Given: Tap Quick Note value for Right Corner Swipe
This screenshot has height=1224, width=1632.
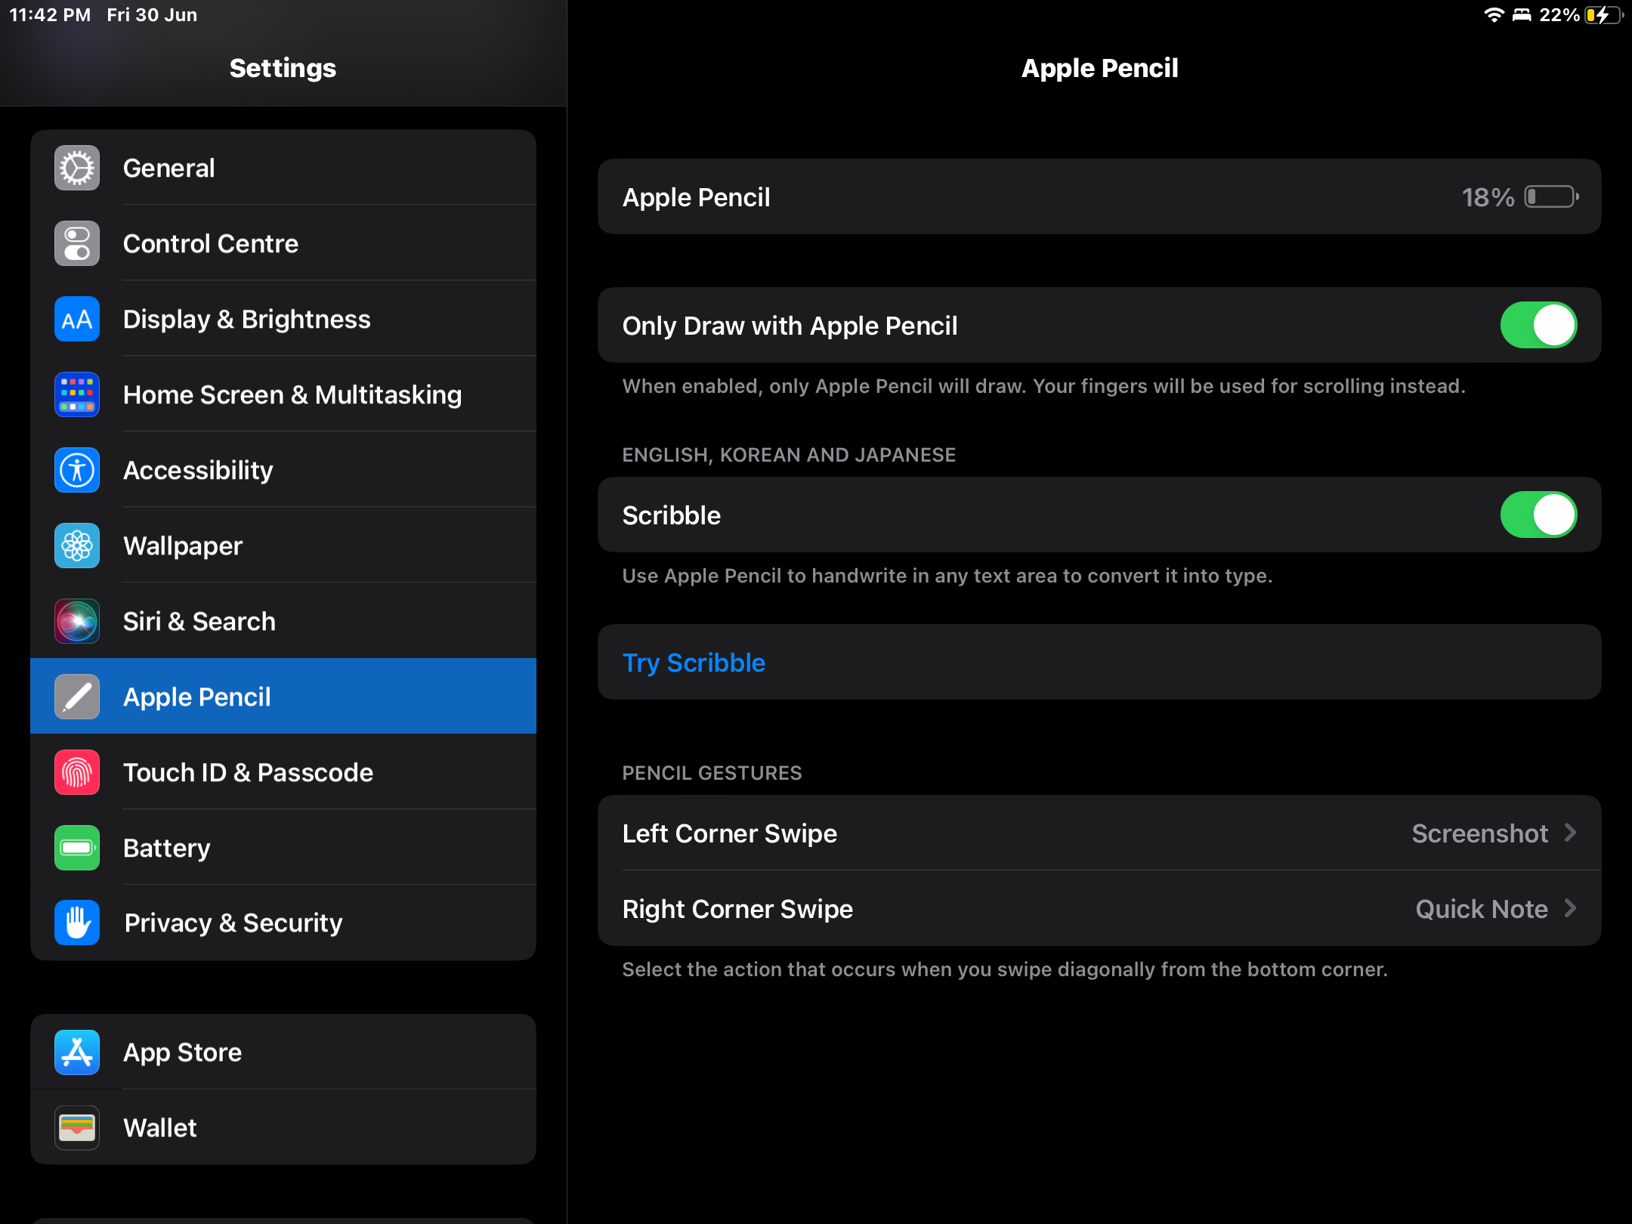Looking at the screenshot, I should point(1482,909).
